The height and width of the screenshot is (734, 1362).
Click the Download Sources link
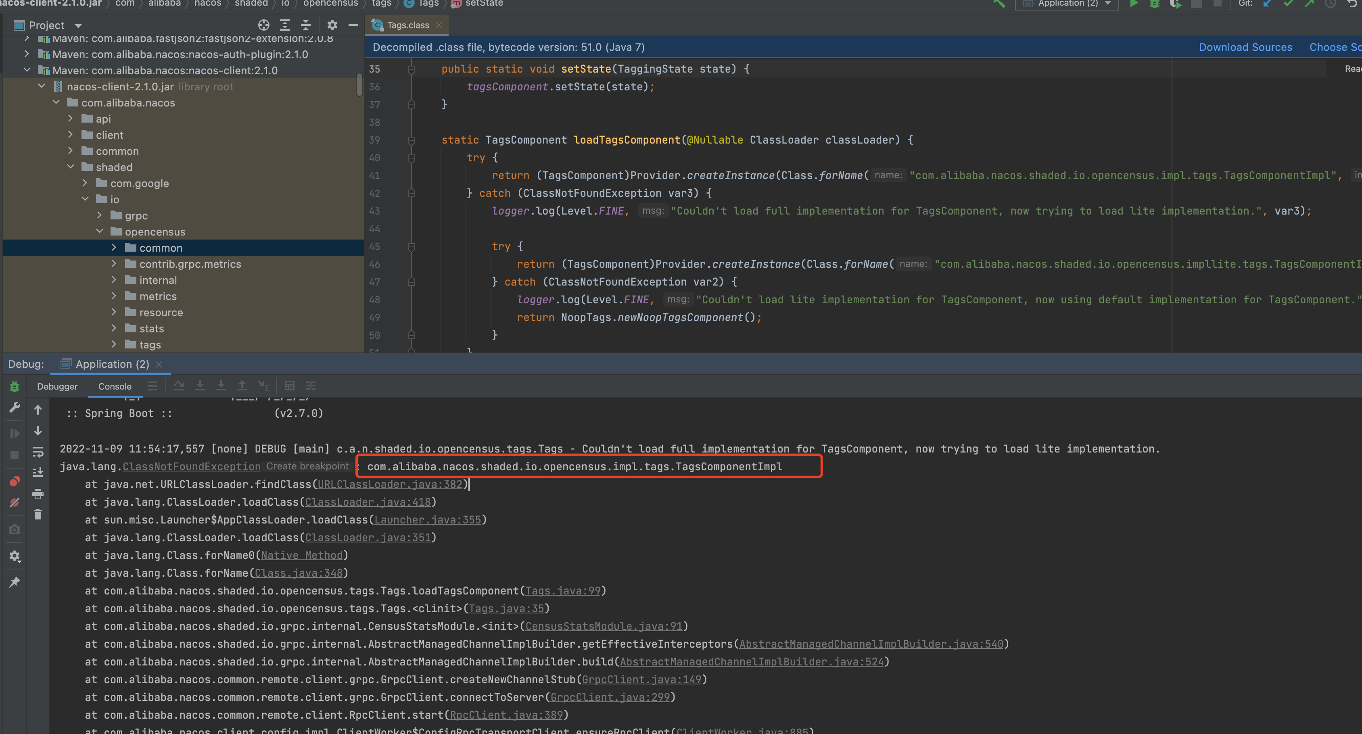1245,47
